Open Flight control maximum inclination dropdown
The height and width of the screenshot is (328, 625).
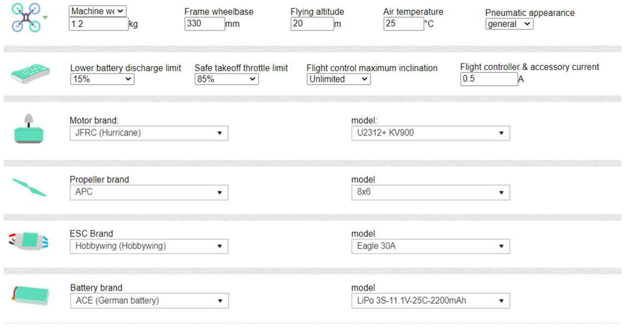click(x=338, y=79)
